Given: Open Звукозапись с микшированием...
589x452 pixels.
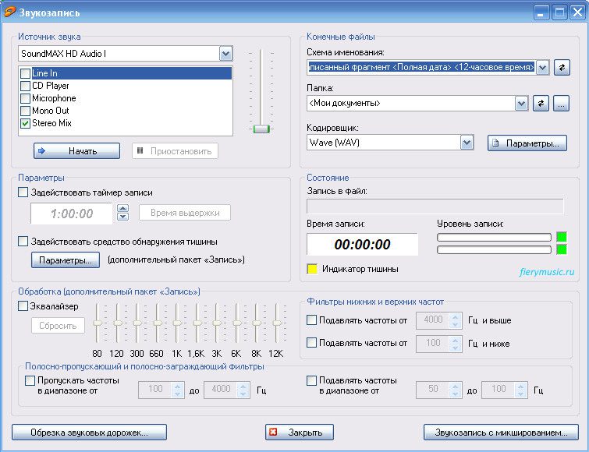Looking at the screenshot, I should (501, 433).
